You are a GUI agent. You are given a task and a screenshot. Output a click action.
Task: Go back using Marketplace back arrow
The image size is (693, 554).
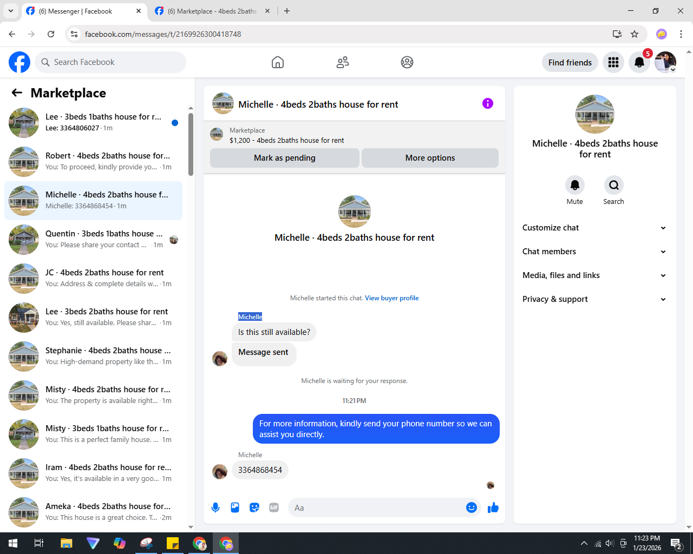[17, 93]
